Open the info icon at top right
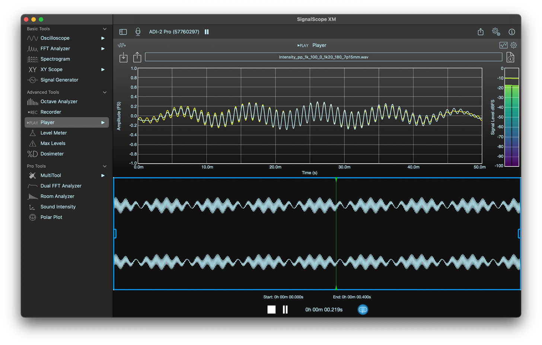This screenshot has width=542, height=345. 512,32
